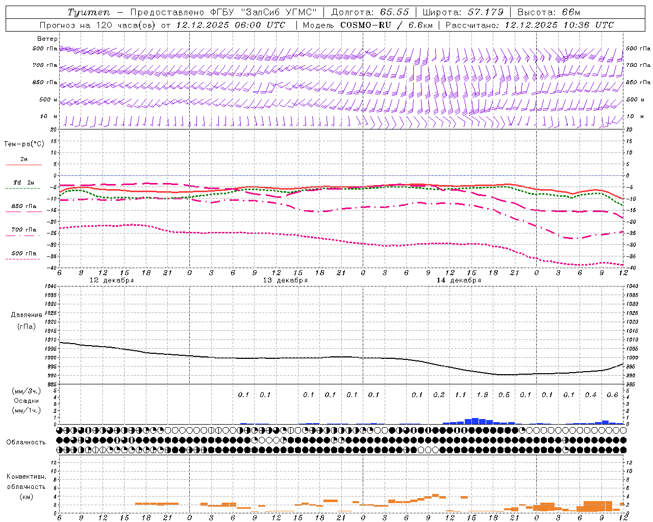653x522 pixels.
Task: Click the "-40" value on right temperature axis
Action: pyautogui.click(x=630, y=268)
